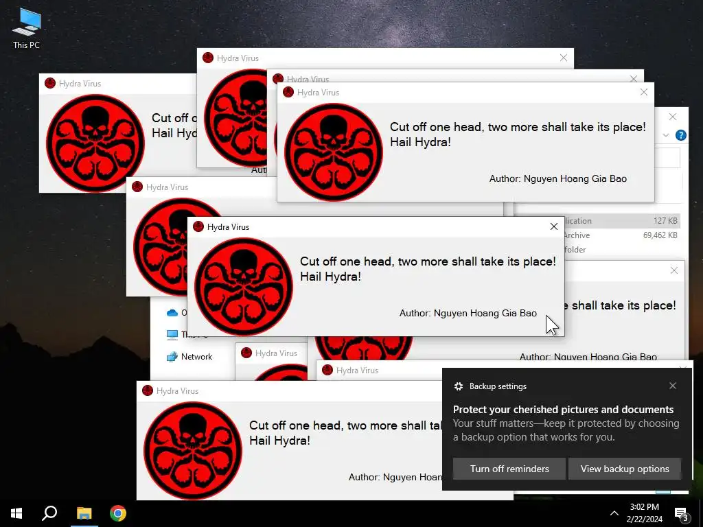The image size is (703, 527).
Task: Launch Google Chrome from the taskbar
Action: [118, 513]
